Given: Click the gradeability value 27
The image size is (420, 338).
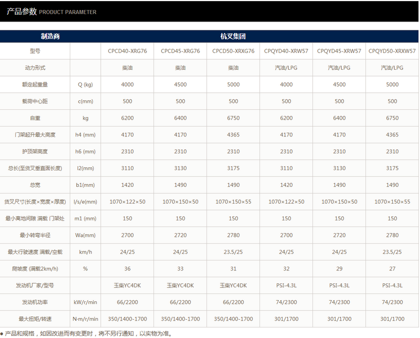Looking at the screenshot, I should [392, 269].
